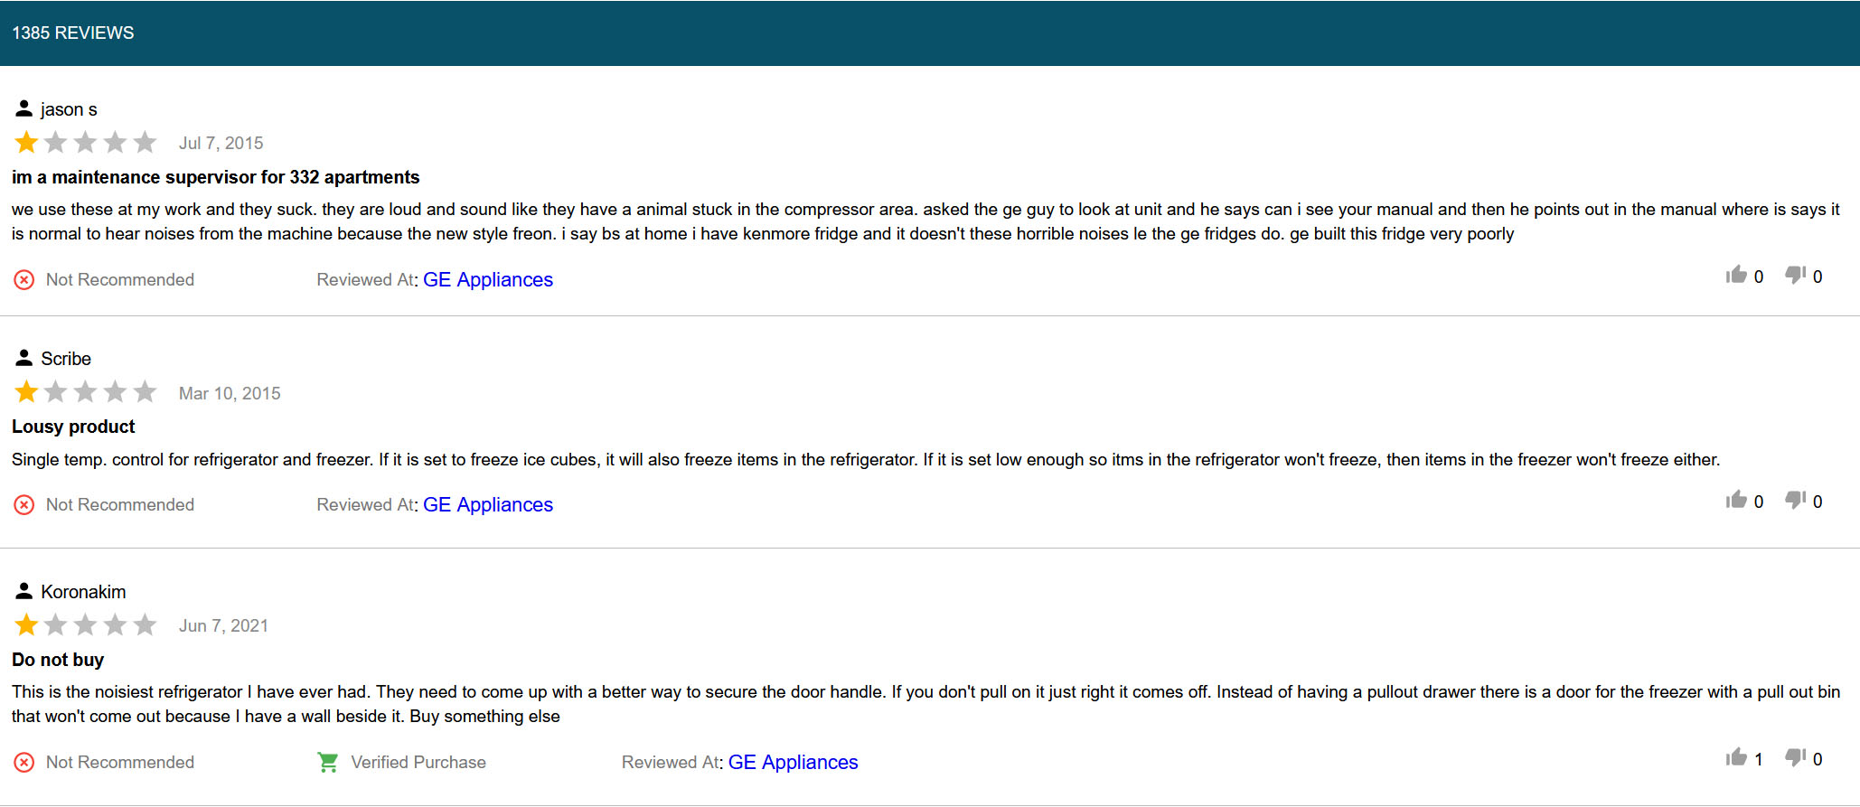
Task: Click the 1385 REVIEWS header text
Action: point(72,33)
